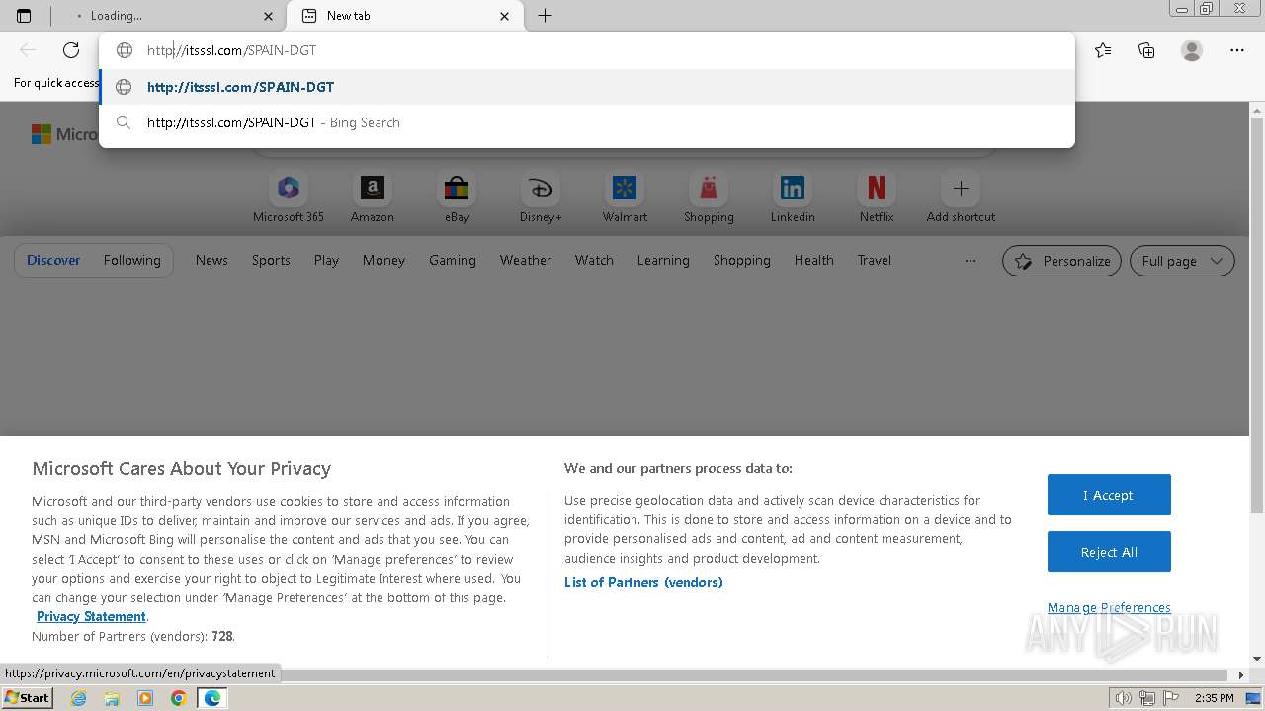
Task: Open the News feed category
Action: click(x=211, y=260)
